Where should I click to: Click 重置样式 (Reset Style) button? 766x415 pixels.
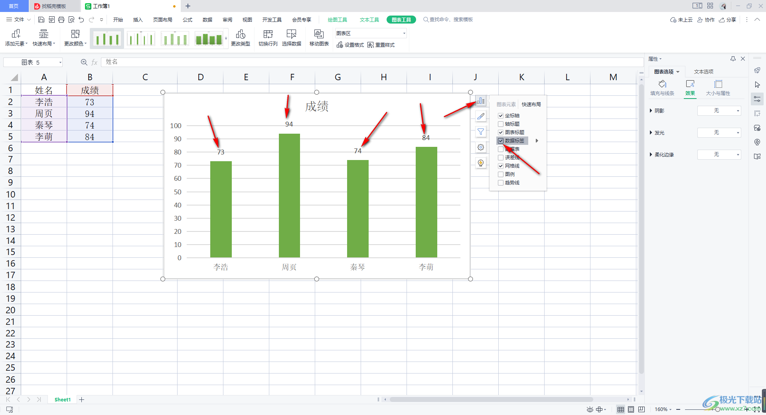point(381,45)
